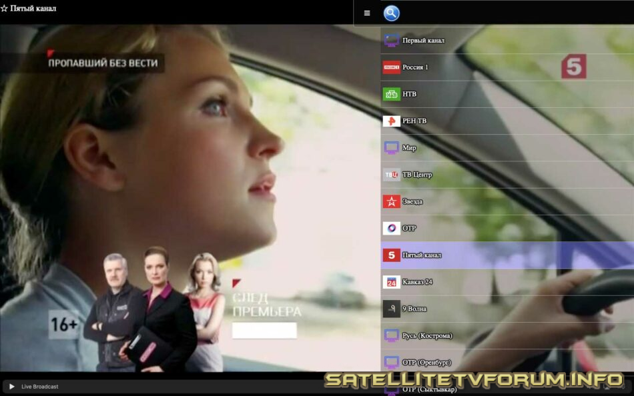Open channel search with the magnifier icon
The image size is (634, 396).
pos(391,13)
